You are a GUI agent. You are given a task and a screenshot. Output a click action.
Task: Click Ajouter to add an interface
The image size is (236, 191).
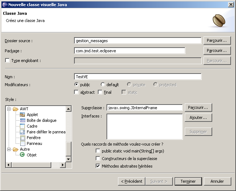[x=198, y=117]
